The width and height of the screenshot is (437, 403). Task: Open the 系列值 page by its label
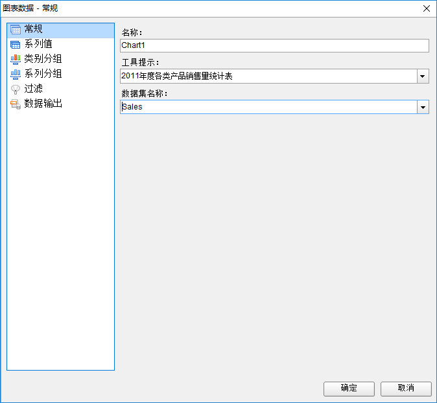38,44
